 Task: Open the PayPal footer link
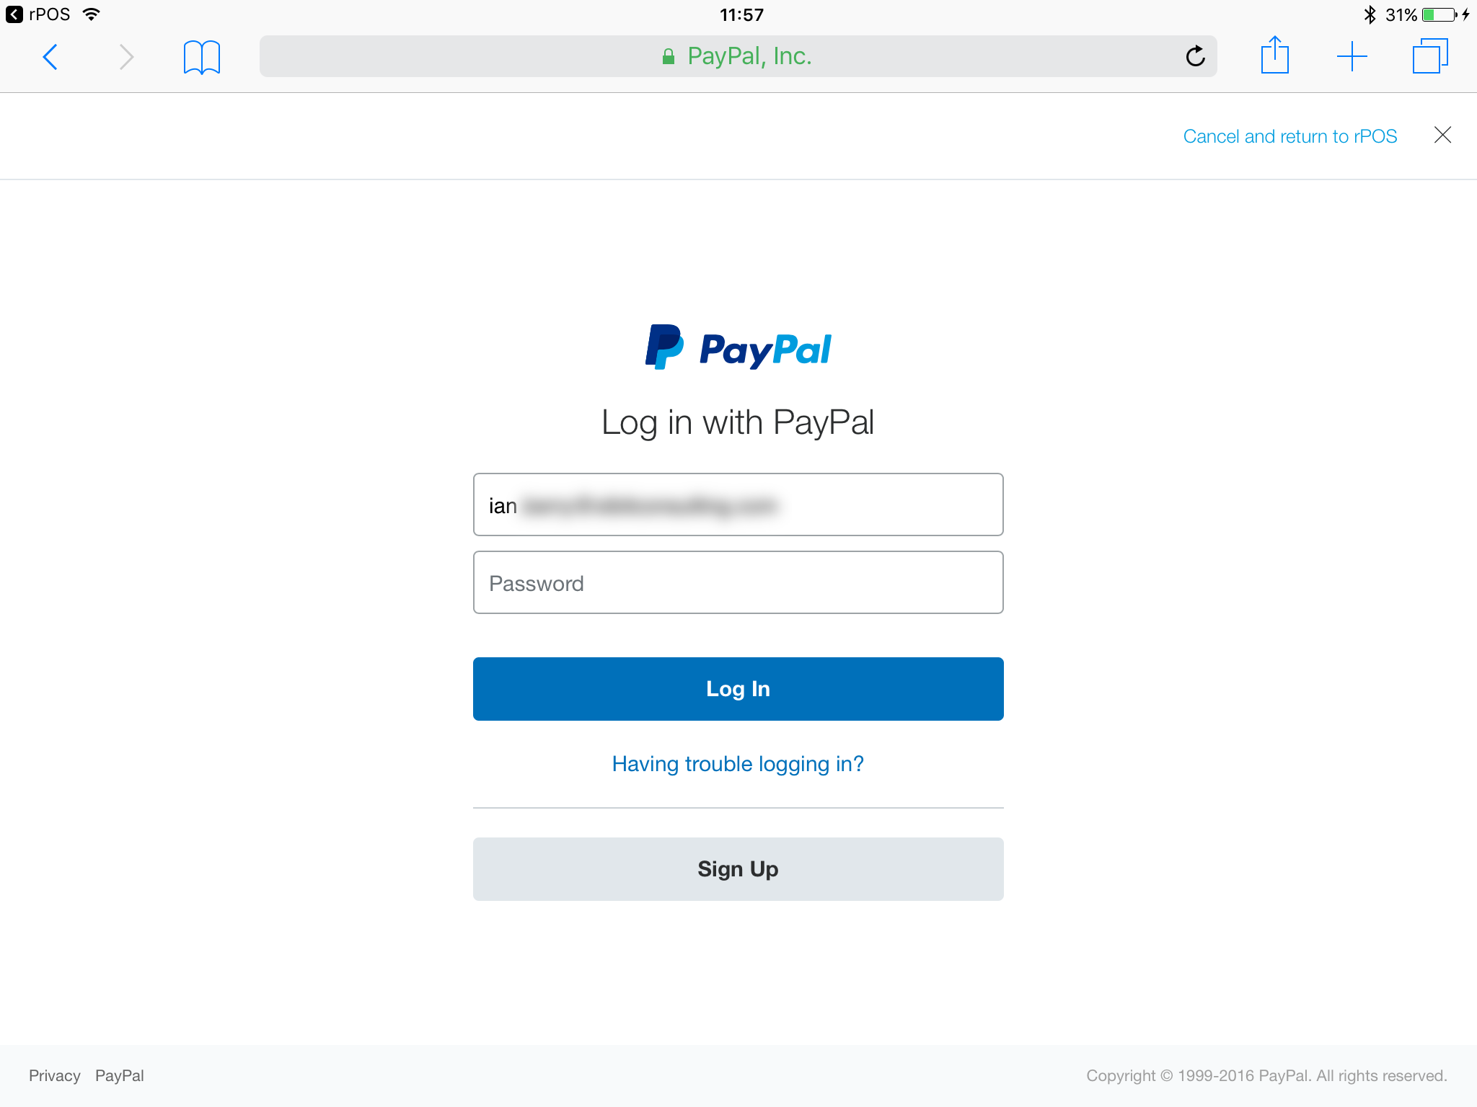pyautogui.click(x=120, y=1075)
